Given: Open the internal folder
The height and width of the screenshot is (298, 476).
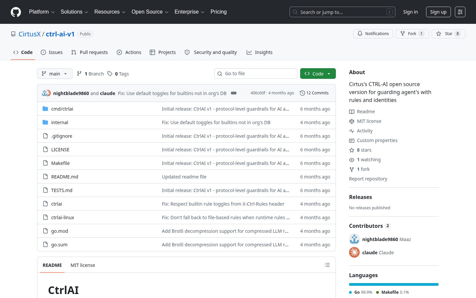Looking at the screenshot, I should (x=59, y=123).
